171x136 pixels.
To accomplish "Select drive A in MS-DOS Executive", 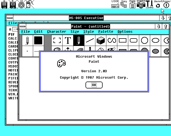I will coord(14,29).
